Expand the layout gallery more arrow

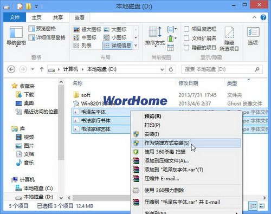135,46
